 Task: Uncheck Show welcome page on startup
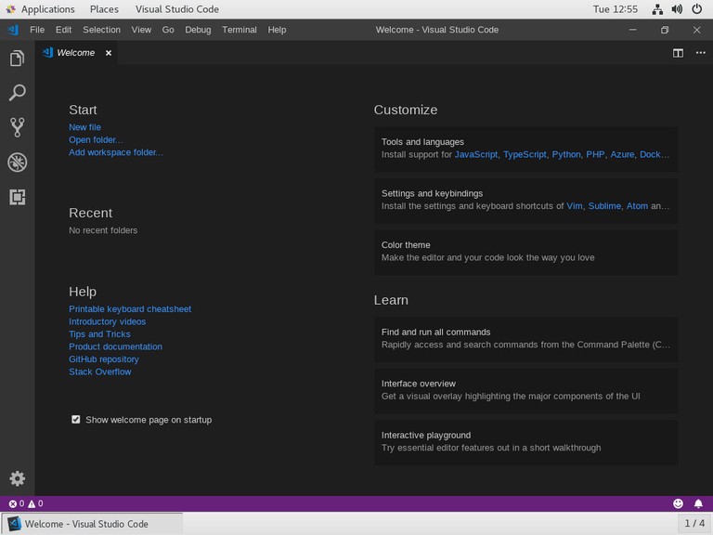coord(76,420)
